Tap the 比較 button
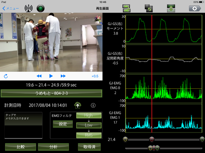This screenshot has height=153, width=205. pos(20,147)
